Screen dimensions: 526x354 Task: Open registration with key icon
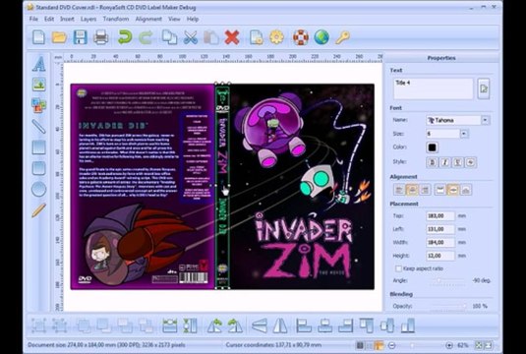342,37
